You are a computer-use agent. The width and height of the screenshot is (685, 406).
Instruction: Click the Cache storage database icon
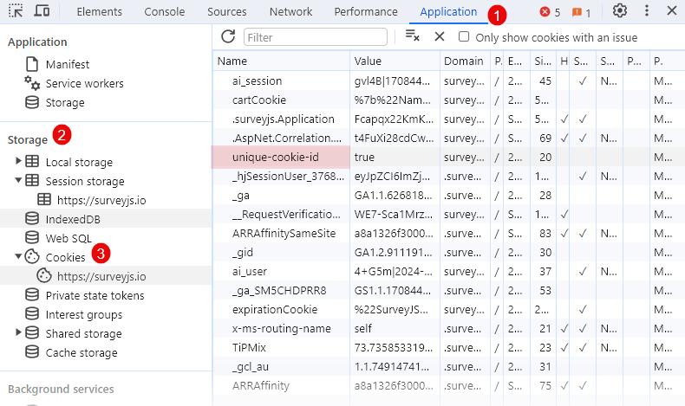pyautogui.click(x=32, y=352)
